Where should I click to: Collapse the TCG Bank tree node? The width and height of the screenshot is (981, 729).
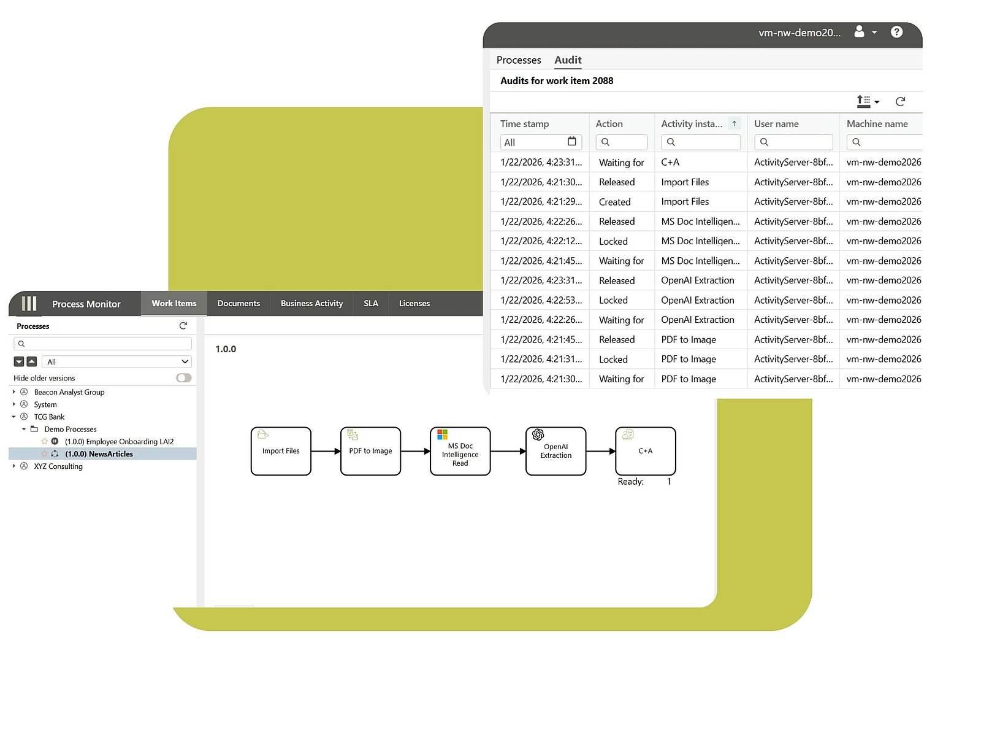click(14, 417)
